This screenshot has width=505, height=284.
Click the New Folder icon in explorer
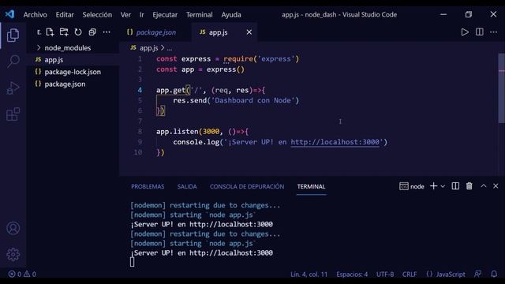64,32
